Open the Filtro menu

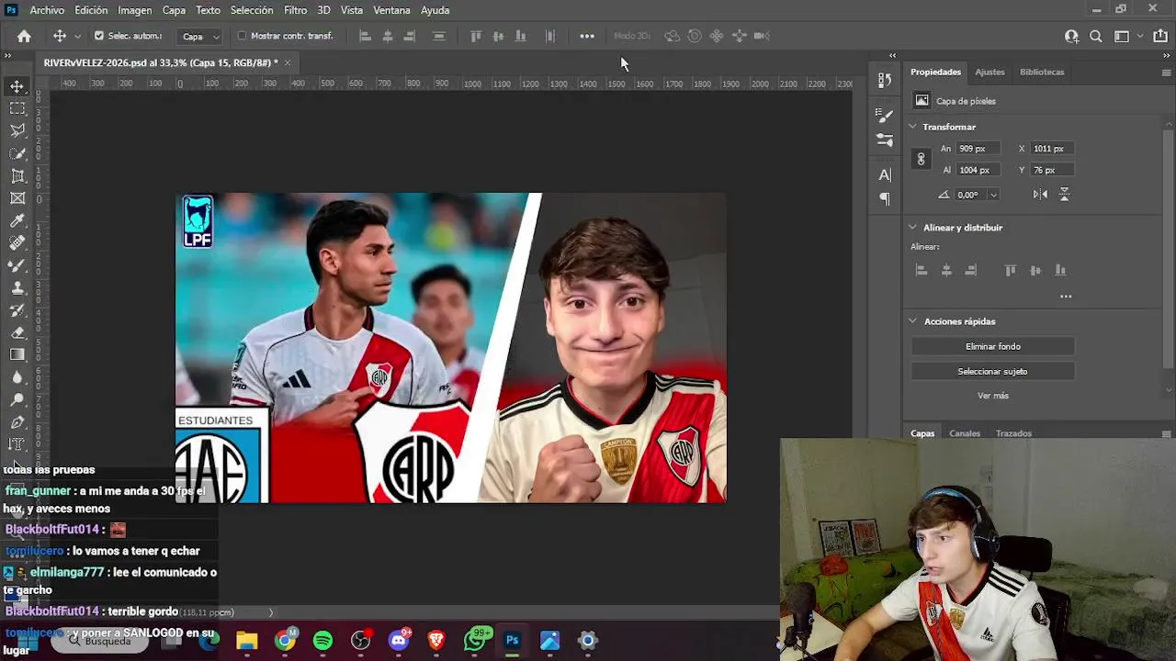[295, 10]
